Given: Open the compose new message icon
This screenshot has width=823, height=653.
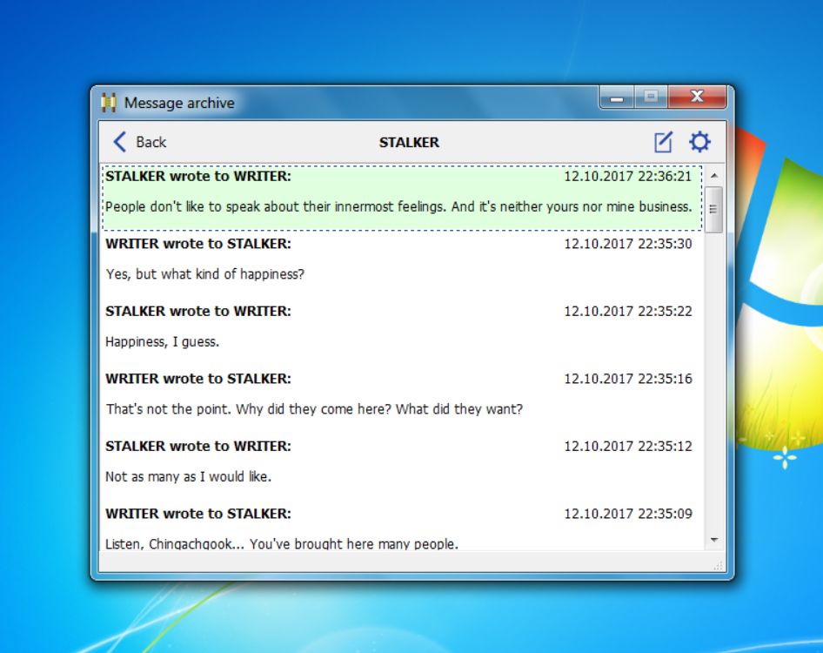Looking at the screenshot, I should click(x=663, y=142).
